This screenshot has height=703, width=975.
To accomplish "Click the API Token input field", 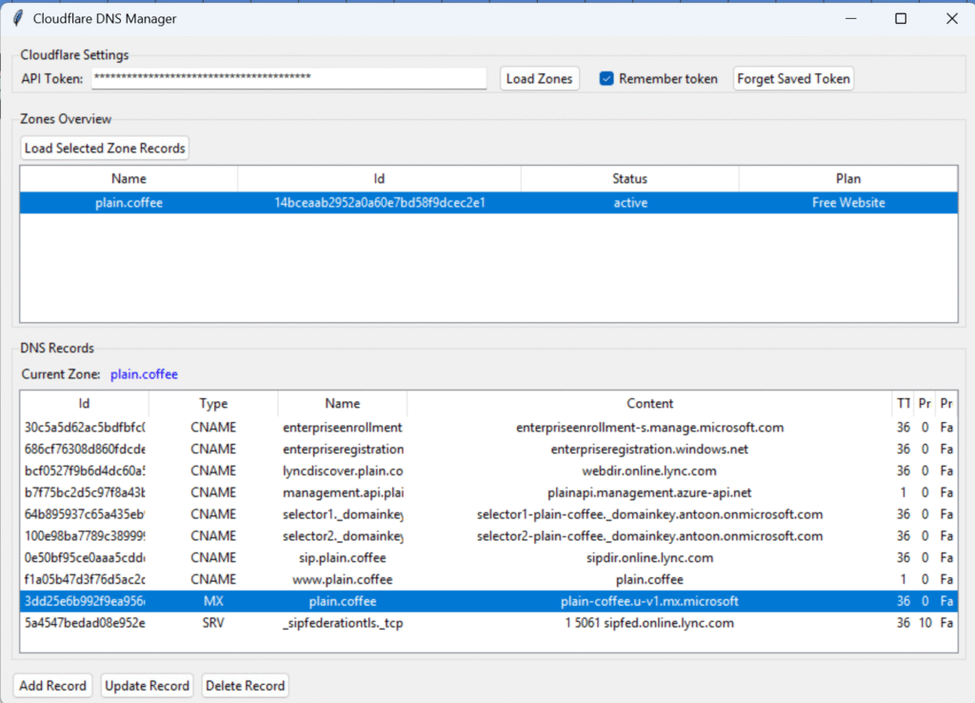I will tap(289, 78).
